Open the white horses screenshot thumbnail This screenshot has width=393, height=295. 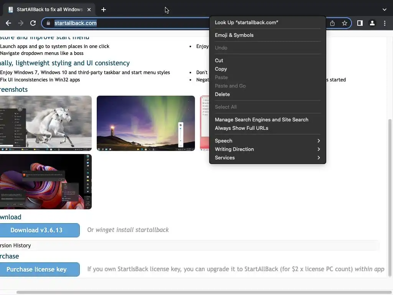click(x=46, y=123)
